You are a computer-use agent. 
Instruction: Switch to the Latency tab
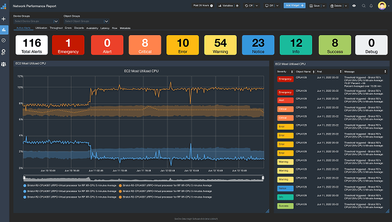105,28
